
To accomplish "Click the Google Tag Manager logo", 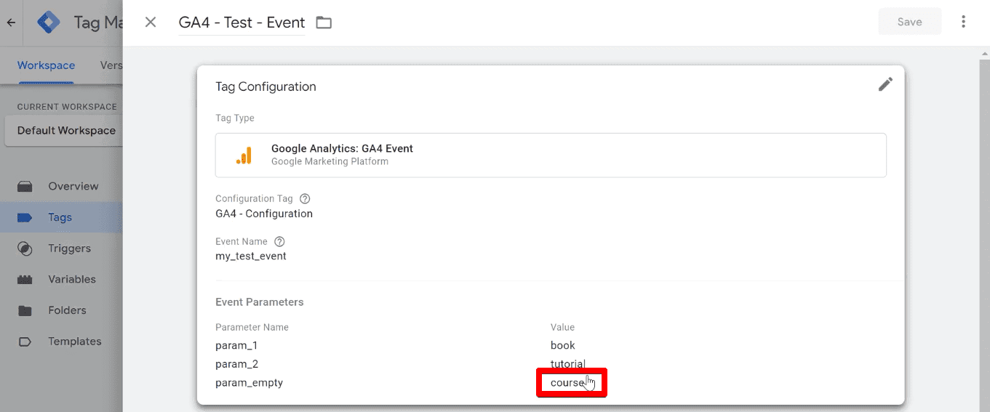I will [49, 23].
